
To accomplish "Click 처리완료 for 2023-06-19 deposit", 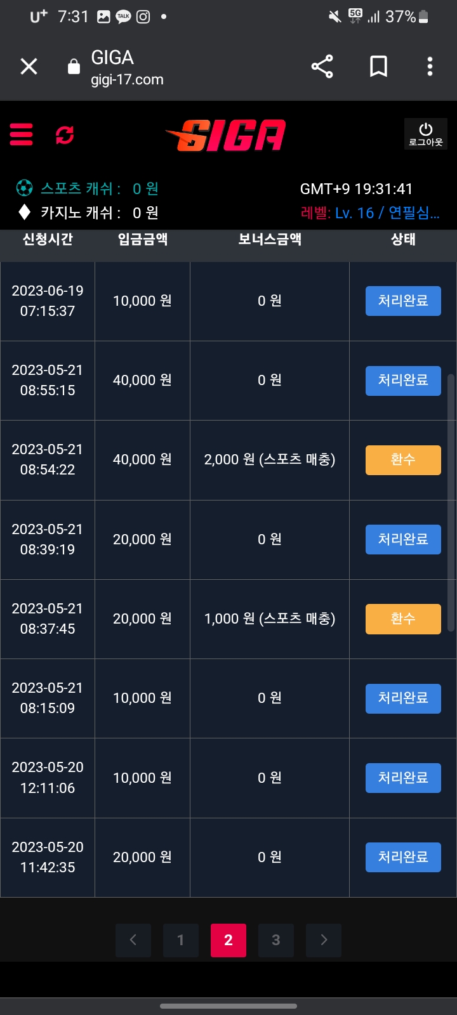I will (x=403, y=301).
